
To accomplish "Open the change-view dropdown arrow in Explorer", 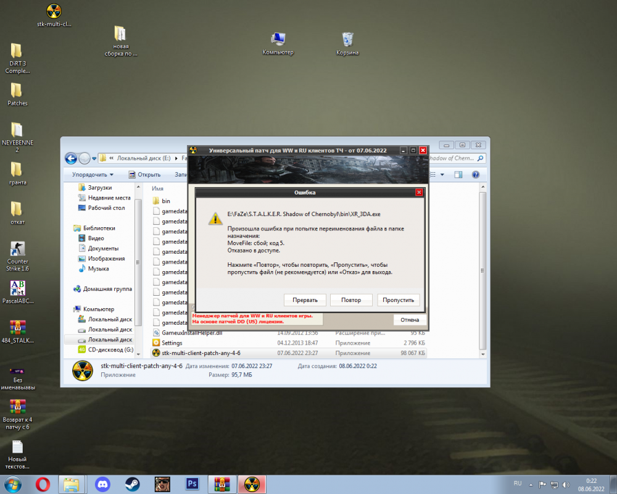I will pyautogui.click(x=442, y=175).
